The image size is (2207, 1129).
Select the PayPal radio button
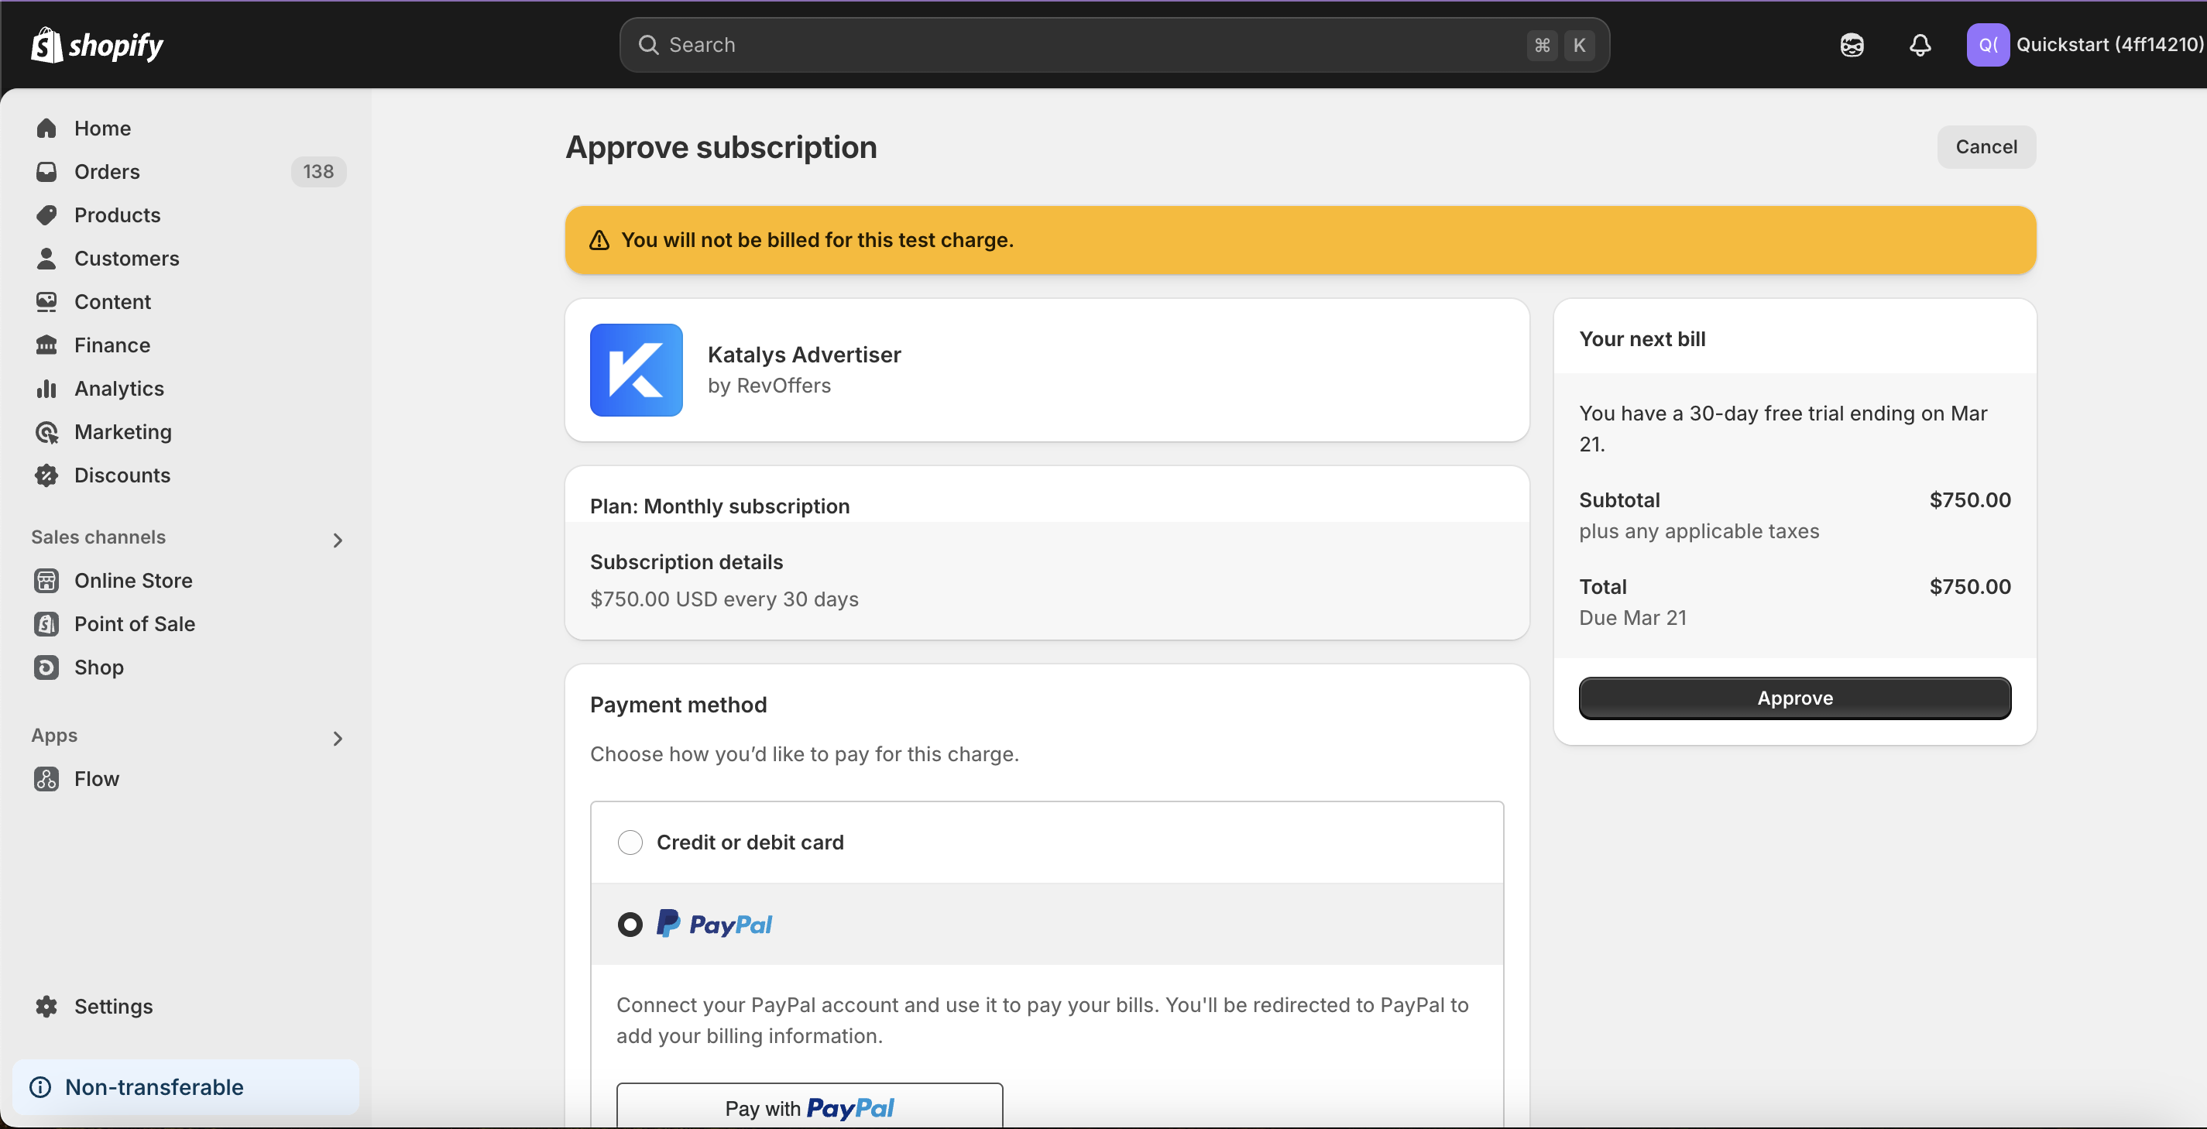(x=630, y=925)
